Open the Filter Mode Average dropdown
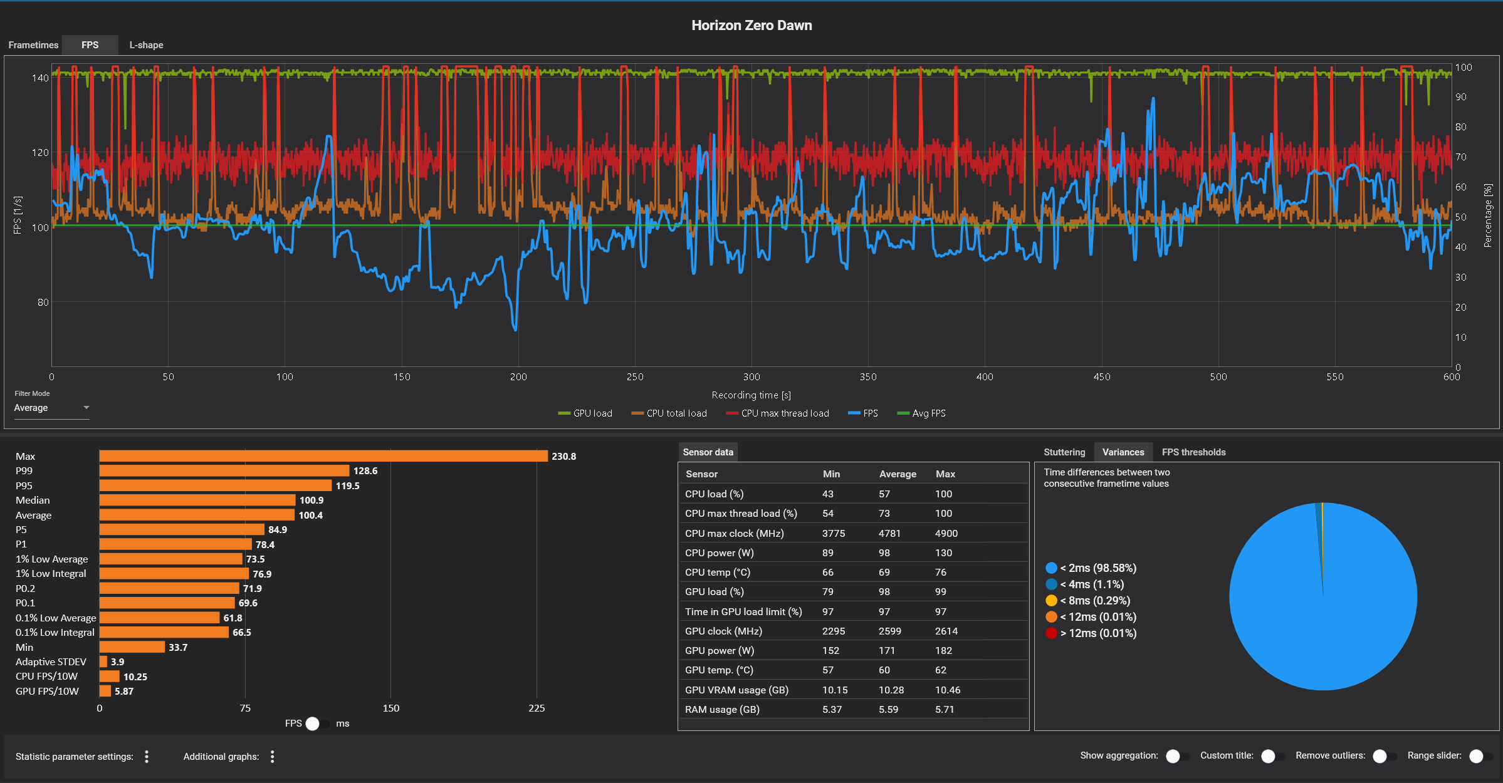 (51, 408)
